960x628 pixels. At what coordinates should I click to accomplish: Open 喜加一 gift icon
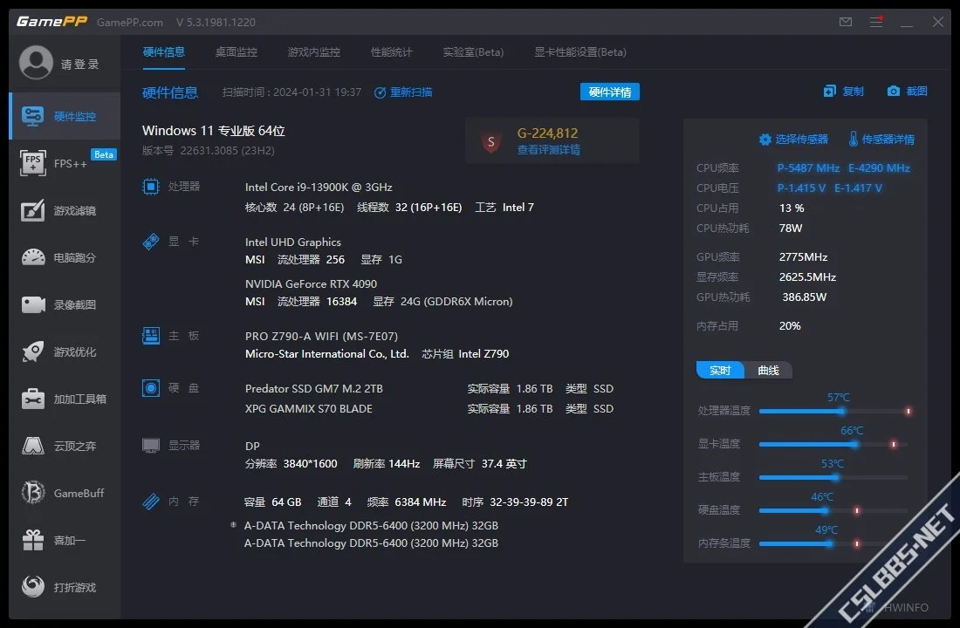[33, 540]
